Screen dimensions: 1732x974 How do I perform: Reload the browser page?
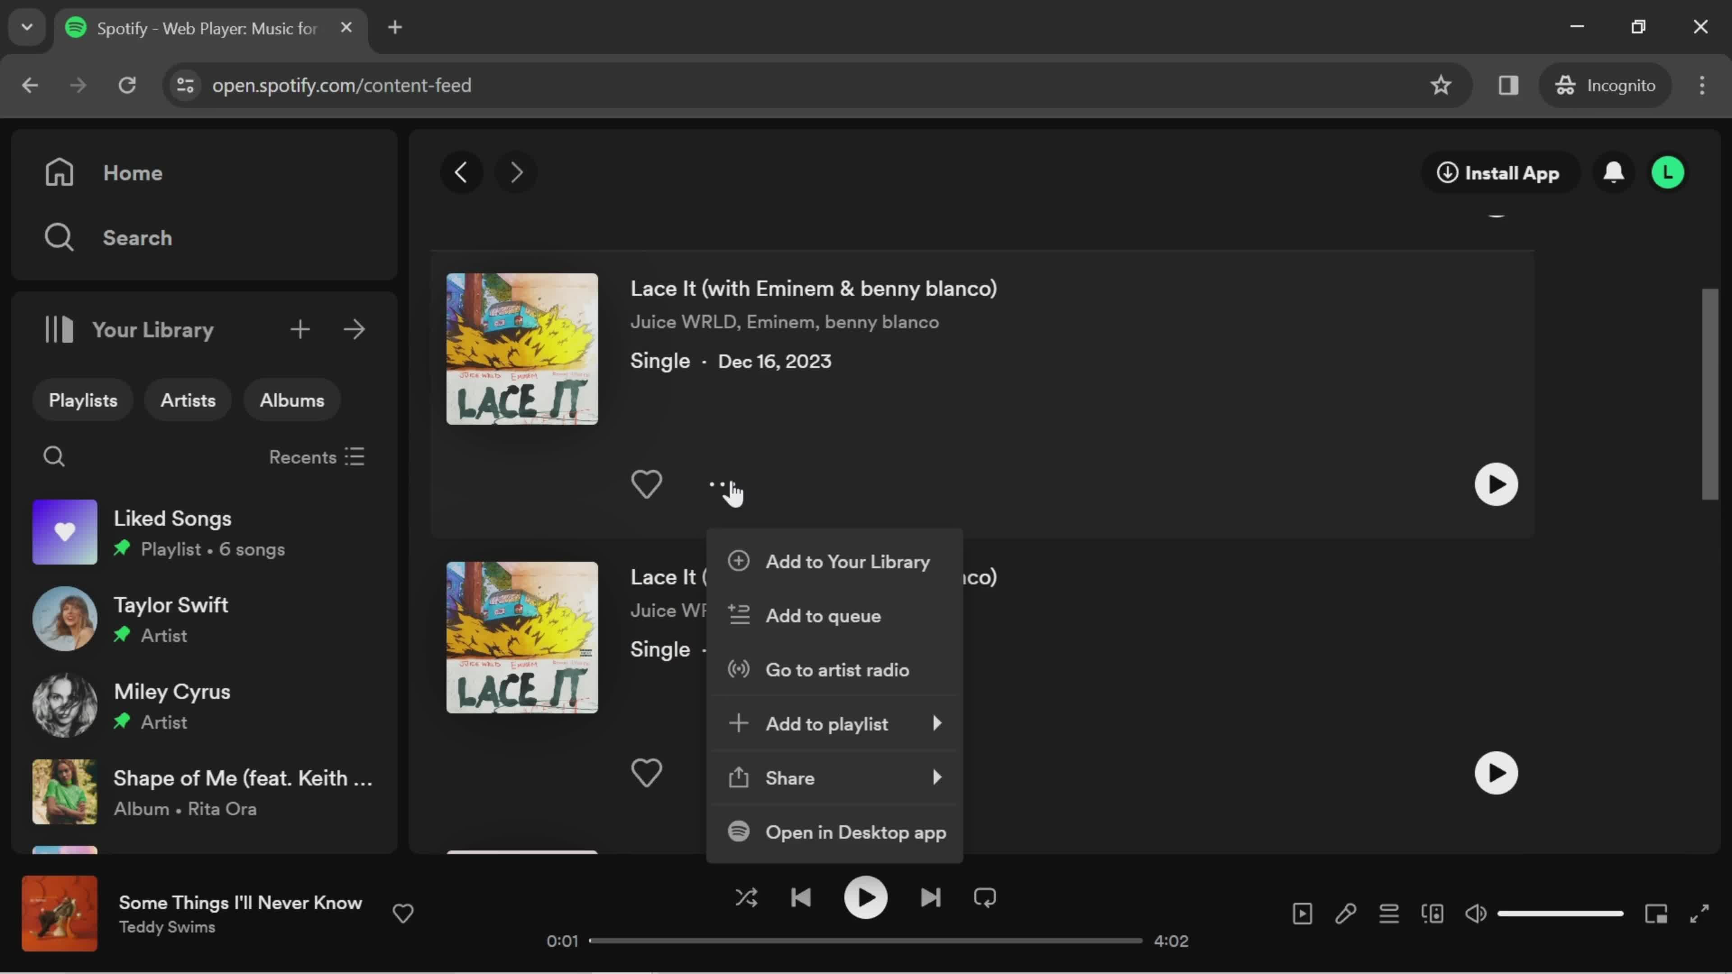pyautogui.click(x=127, y=85)
